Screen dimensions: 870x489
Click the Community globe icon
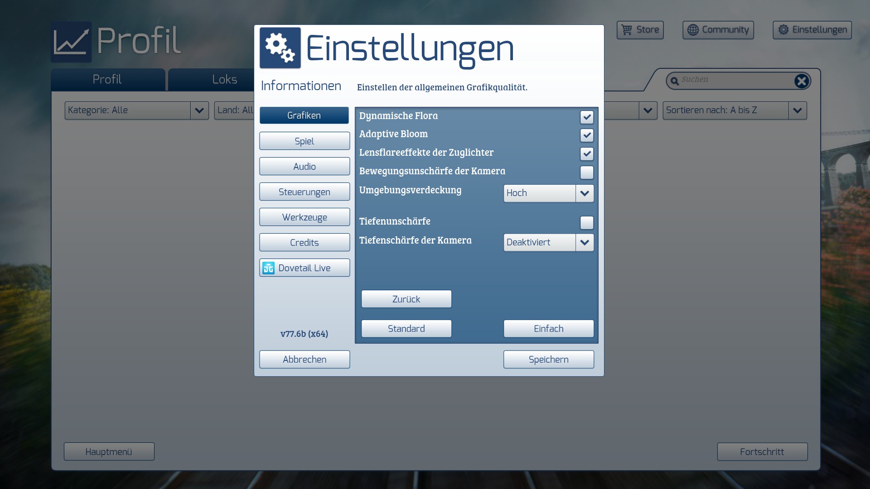click(x=693, y=30)
